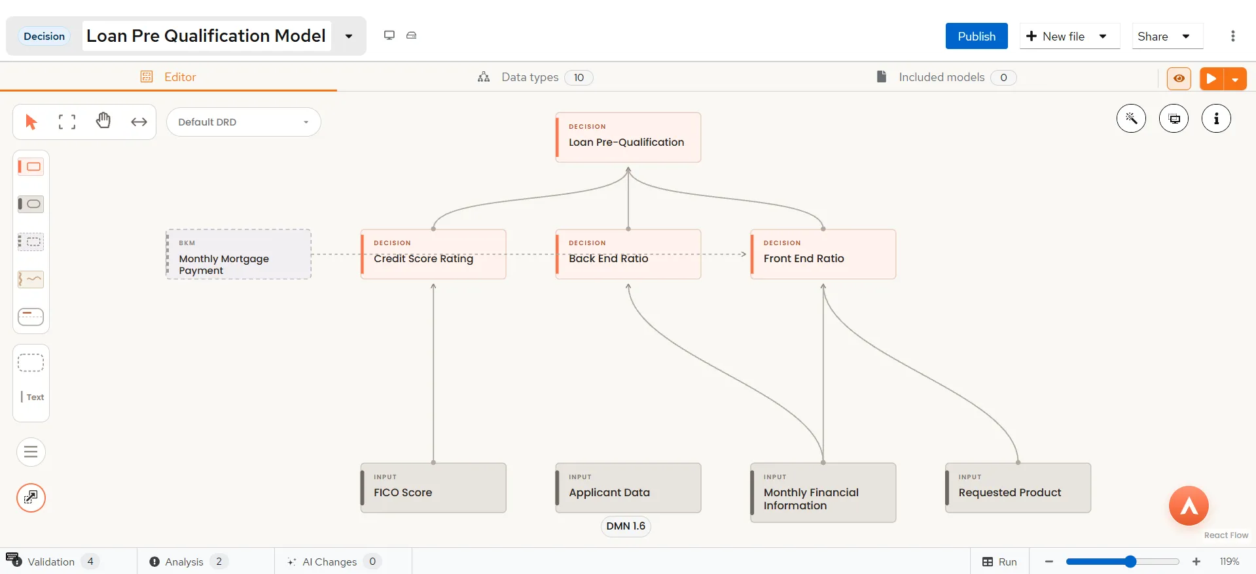The height and width of the screenshot is (574, 1256).
Task: Add a Decision Service node from palette
Action: click(x=31, y=317)
